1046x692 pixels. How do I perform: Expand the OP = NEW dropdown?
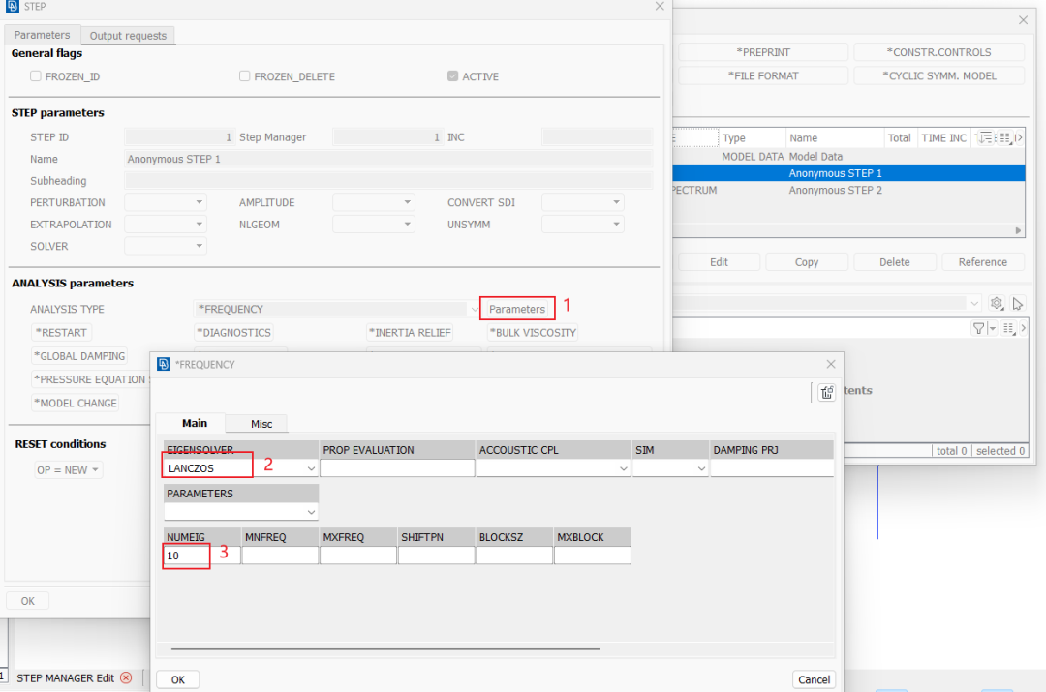tap(68, 470)
